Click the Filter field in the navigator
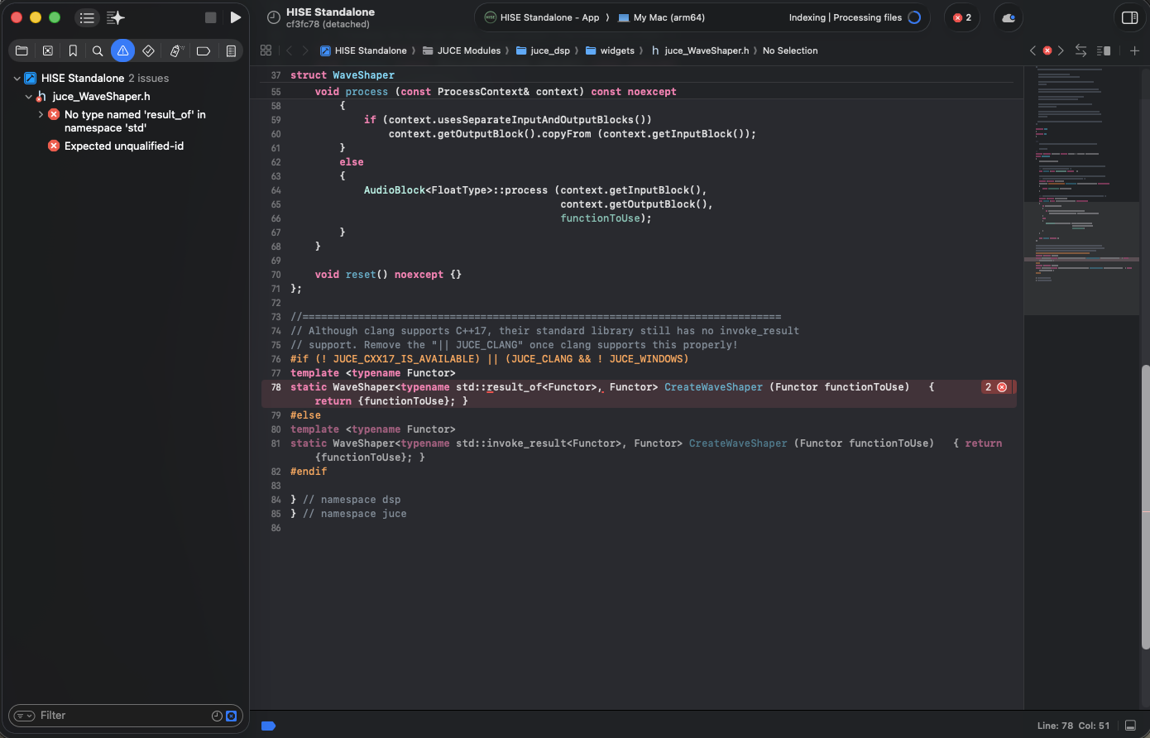The height and width of the screenshot is (738, 1150). (124, 716)
